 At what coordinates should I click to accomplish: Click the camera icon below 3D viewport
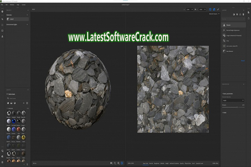(112, 163)
